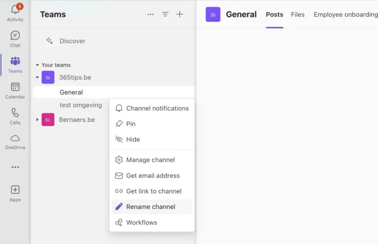Click the Discover sparkle icon
378x244 pixels.
49,41
